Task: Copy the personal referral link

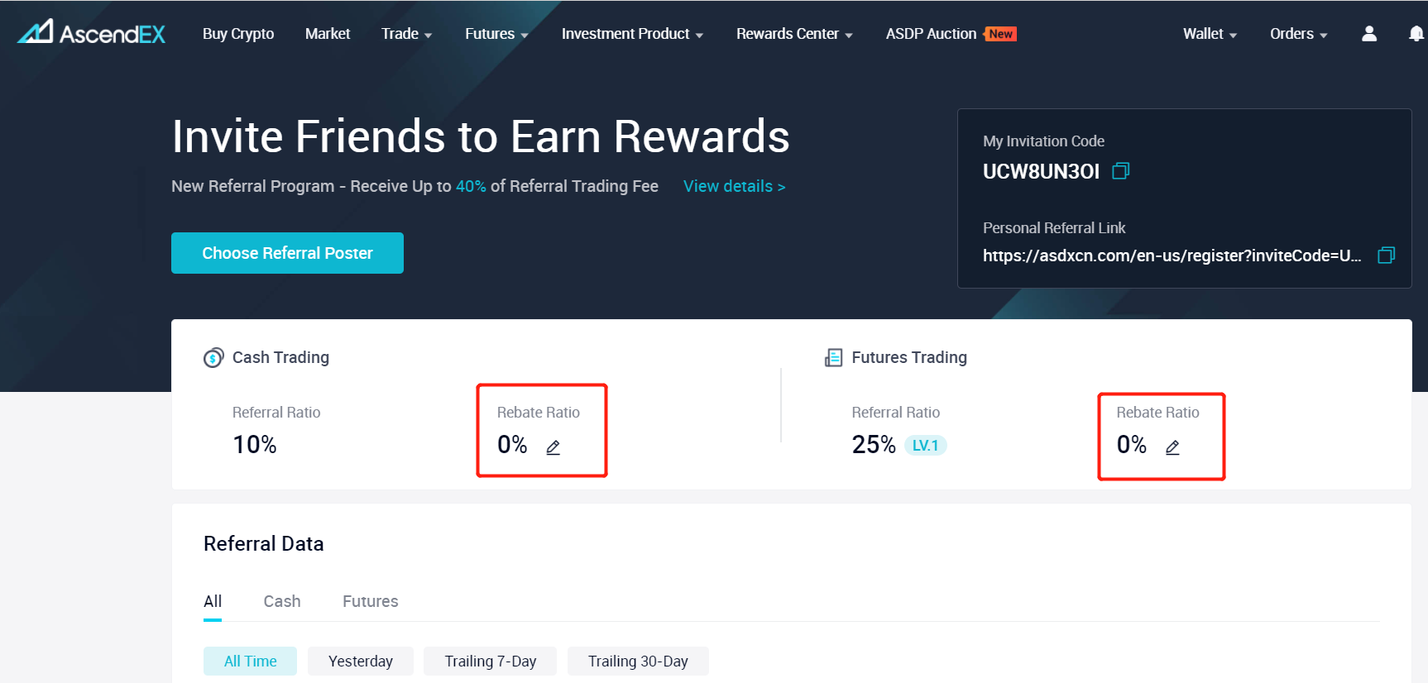Action: click(1386, 256)
